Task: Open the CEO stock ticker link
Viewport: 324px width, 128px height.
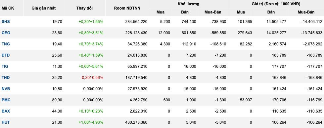Action: [6, 33]
